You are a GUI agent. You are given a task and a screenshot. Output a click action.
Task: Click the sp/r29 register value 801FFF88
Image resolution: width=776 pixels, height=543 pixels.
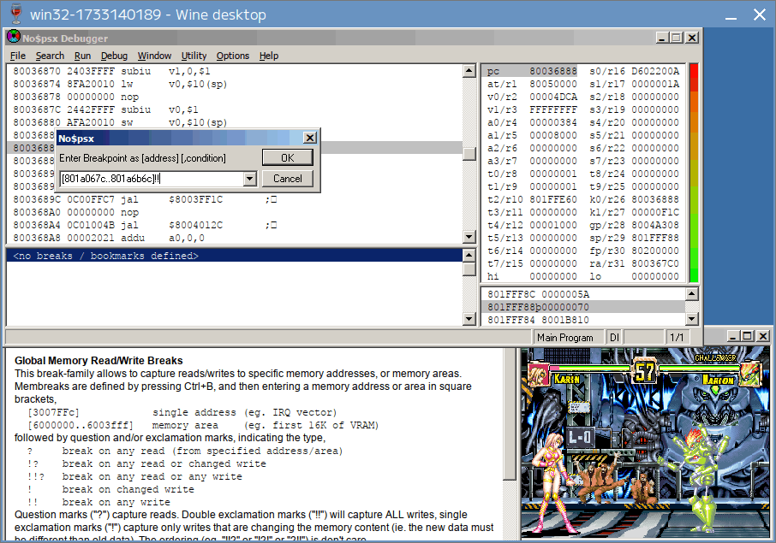[655, 238]
